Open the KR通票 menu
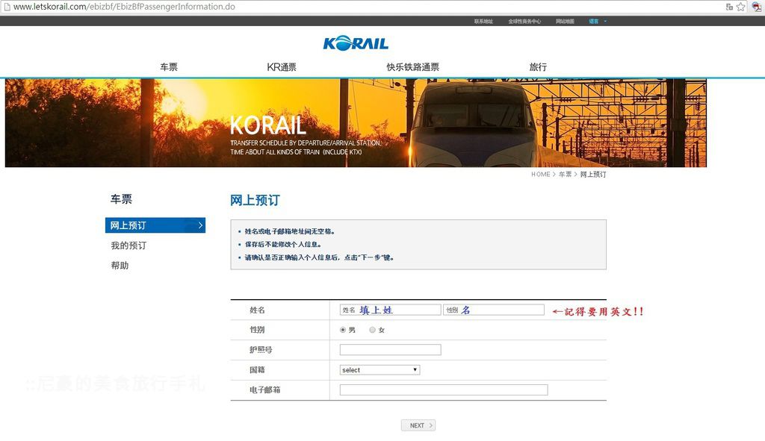The image size is (765, 441). point(282,67)
